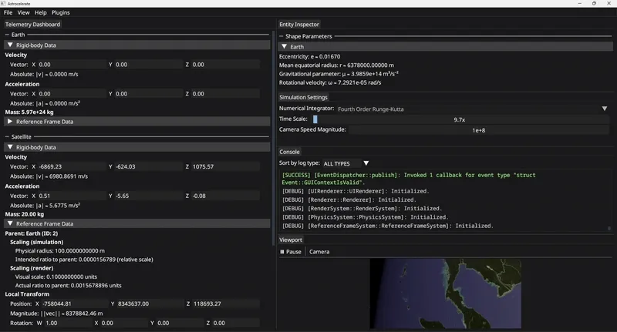Click 'Magnitude: ||vec|| = 8378842.46 m' text
617x332 pixels.
click(56, 314)
